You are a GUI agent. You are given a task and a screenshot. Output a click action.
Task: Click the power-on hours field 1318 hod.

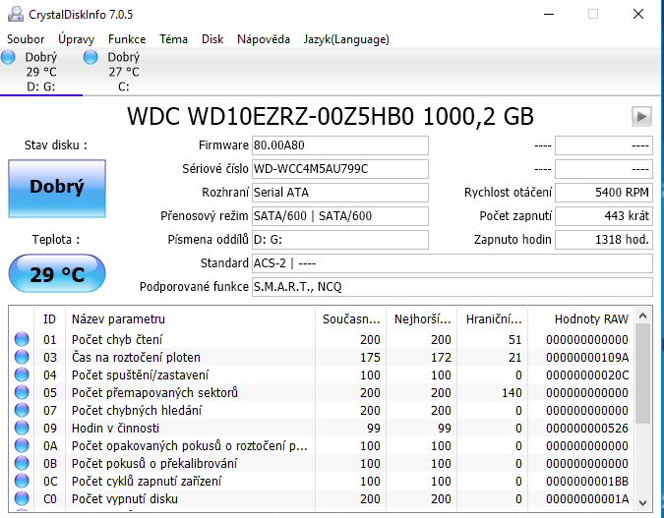[x=604, y=240]
